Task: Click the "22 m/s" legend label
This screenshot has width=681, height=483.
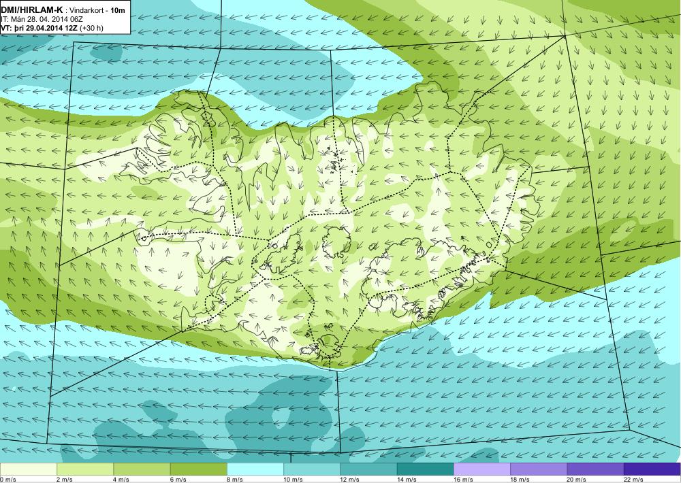Action: pyautogui.click(x=633, y=479)
